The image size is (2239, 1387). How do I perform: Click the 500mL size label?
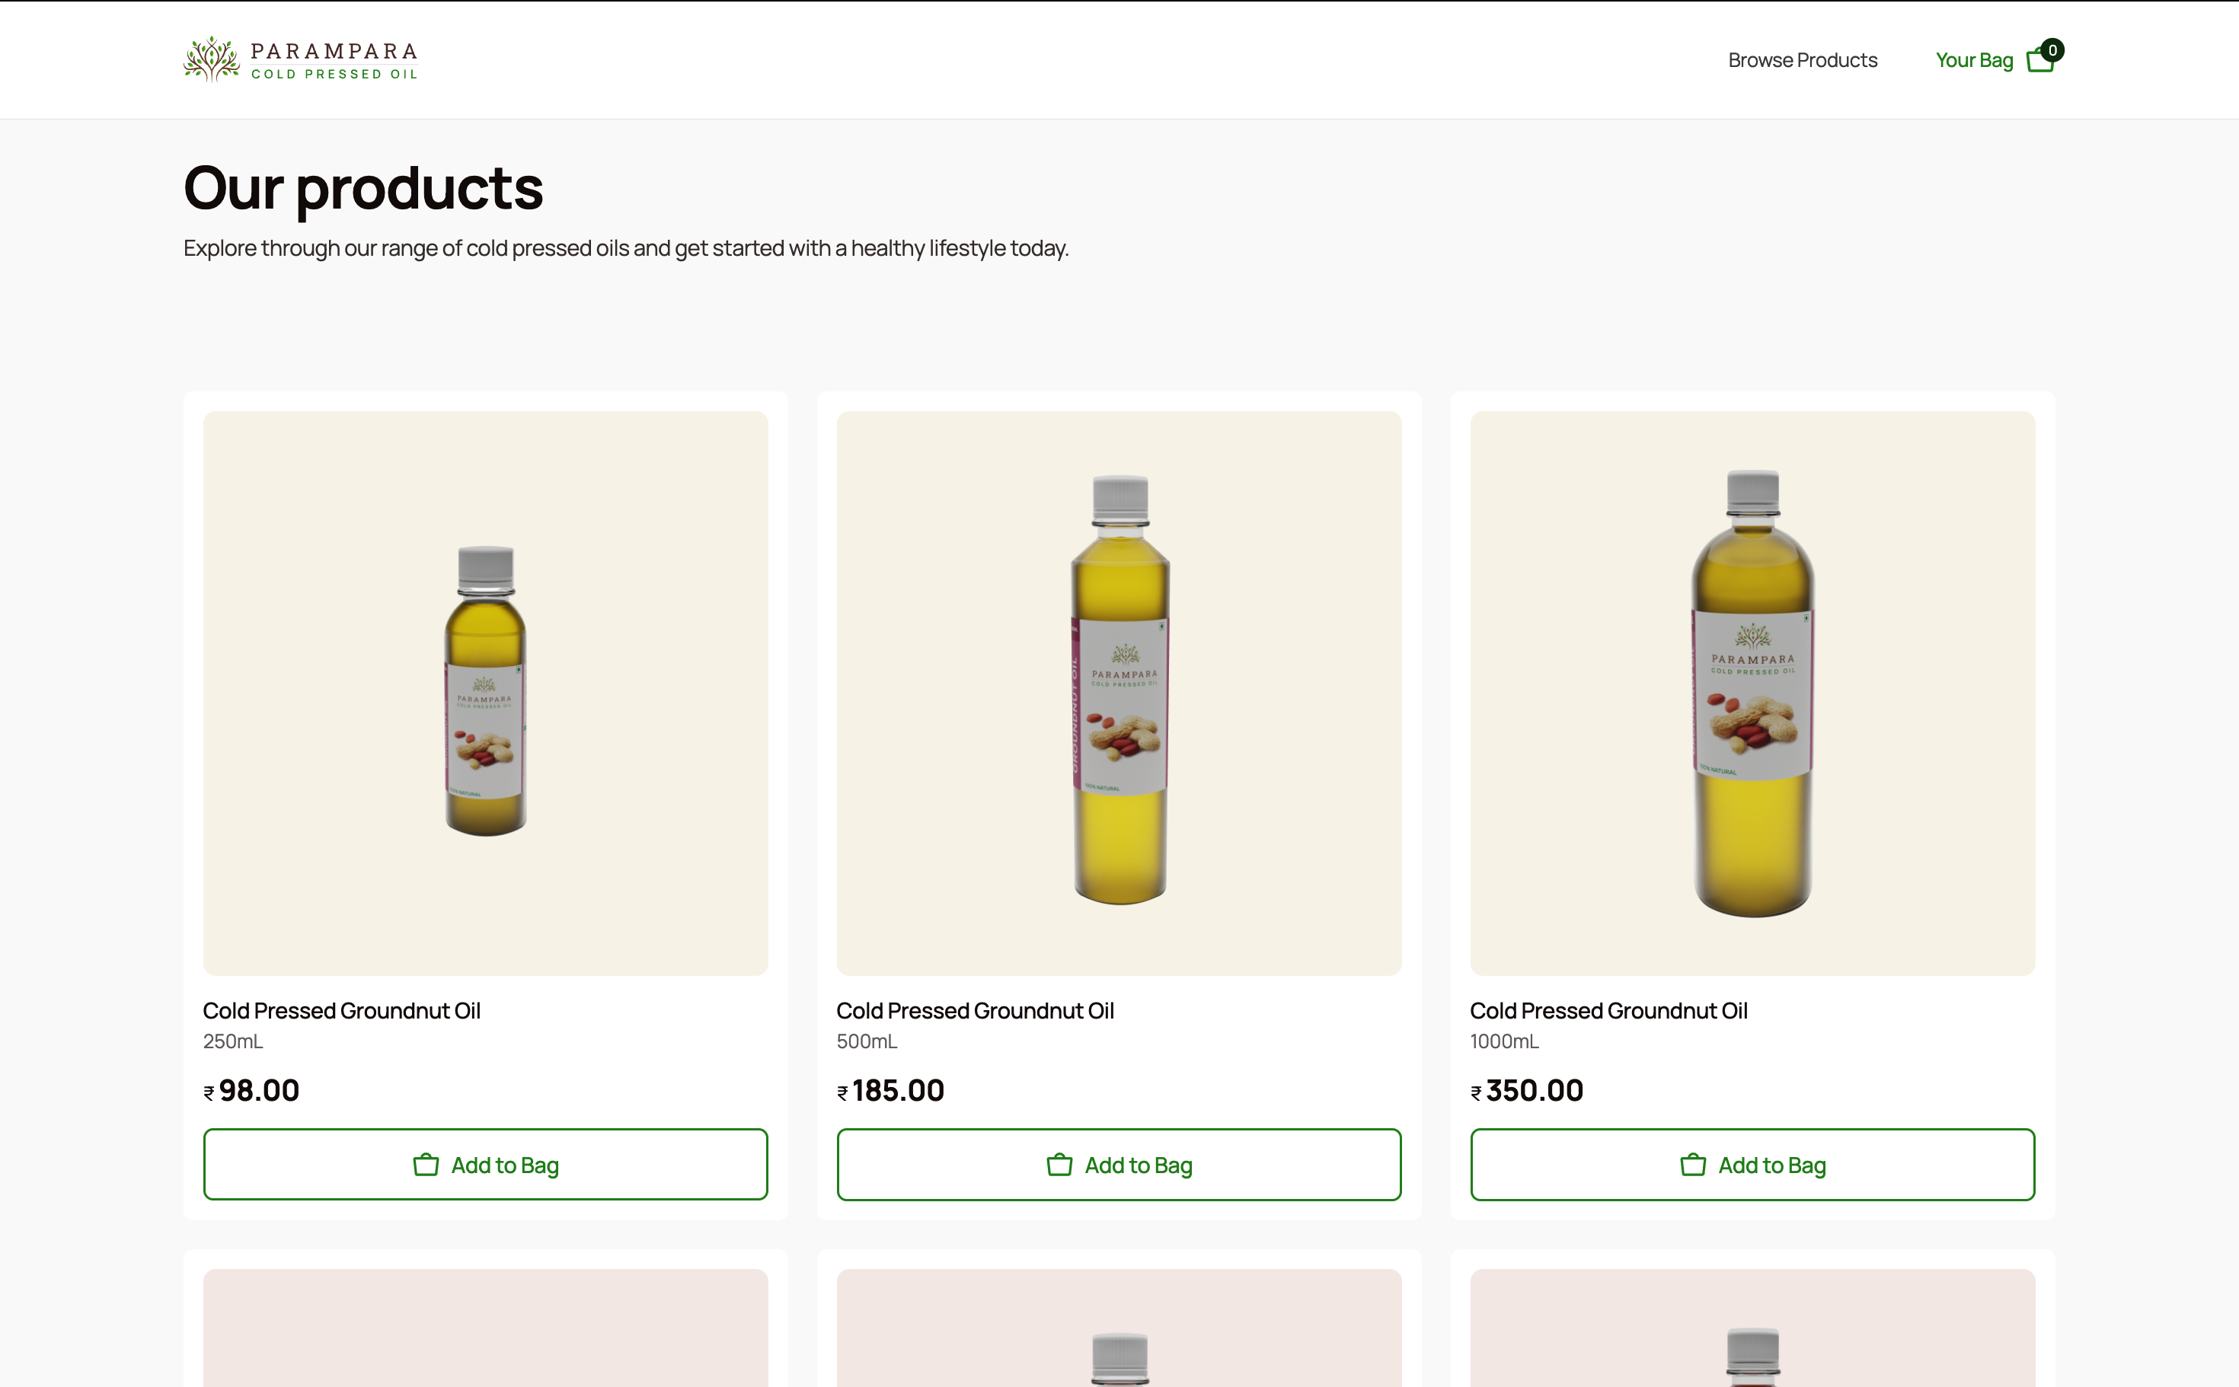(867, 1041)
